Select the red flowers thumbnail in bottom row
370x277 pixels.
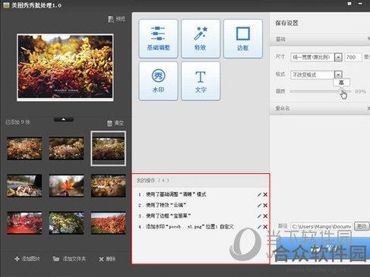[x=24, y=223]
